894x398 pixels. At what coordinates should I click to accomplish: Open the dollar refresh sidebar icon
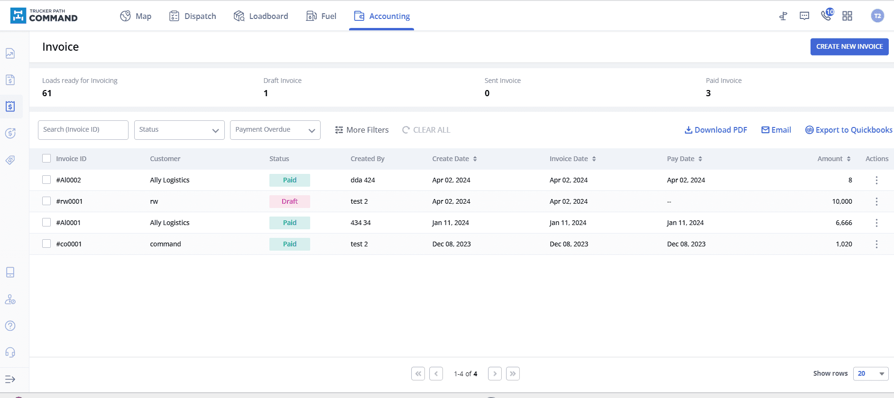pyautogui.click(x=10, y=133)
